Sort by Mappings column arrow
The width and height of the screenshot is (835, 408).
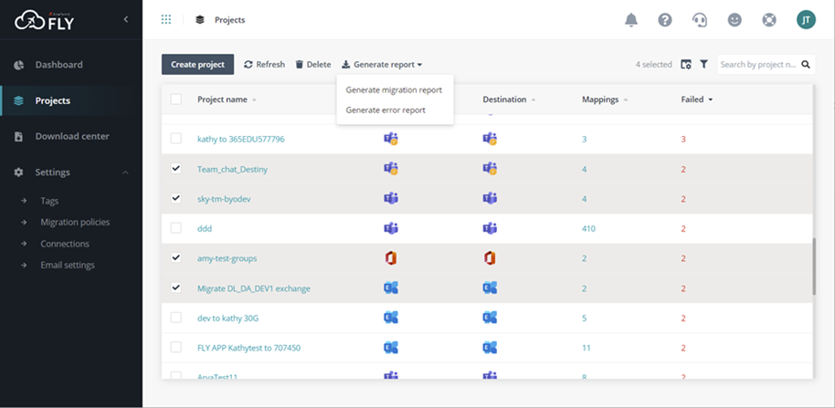coord(626,100)
